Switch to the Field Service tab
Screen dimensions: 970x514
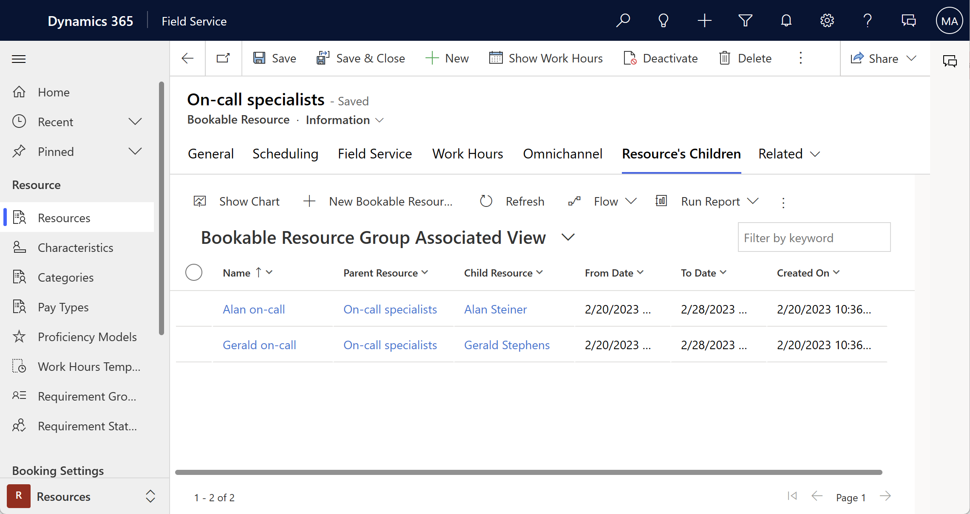click(x=374, y=154)
